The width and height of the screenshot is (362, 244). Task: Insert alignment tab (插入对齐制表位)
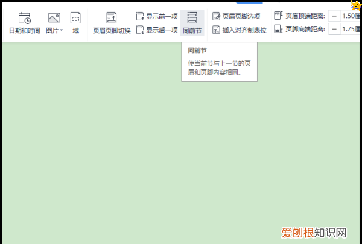pos(240,30)
